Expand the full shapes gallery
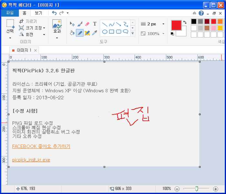Viewport: 226px width, 194px height. coord(133,34)
